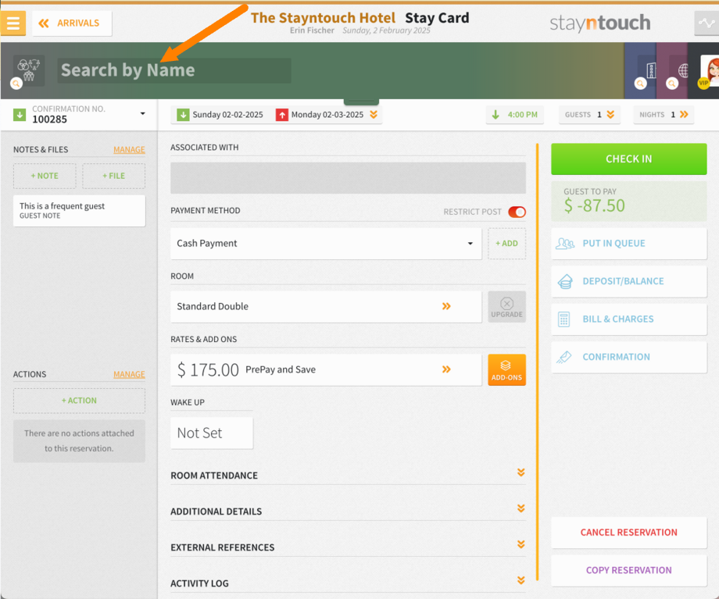Viewport: 719px width, 599px height.
Task: Open the hamburger main menu
Action: pos(13,23)
